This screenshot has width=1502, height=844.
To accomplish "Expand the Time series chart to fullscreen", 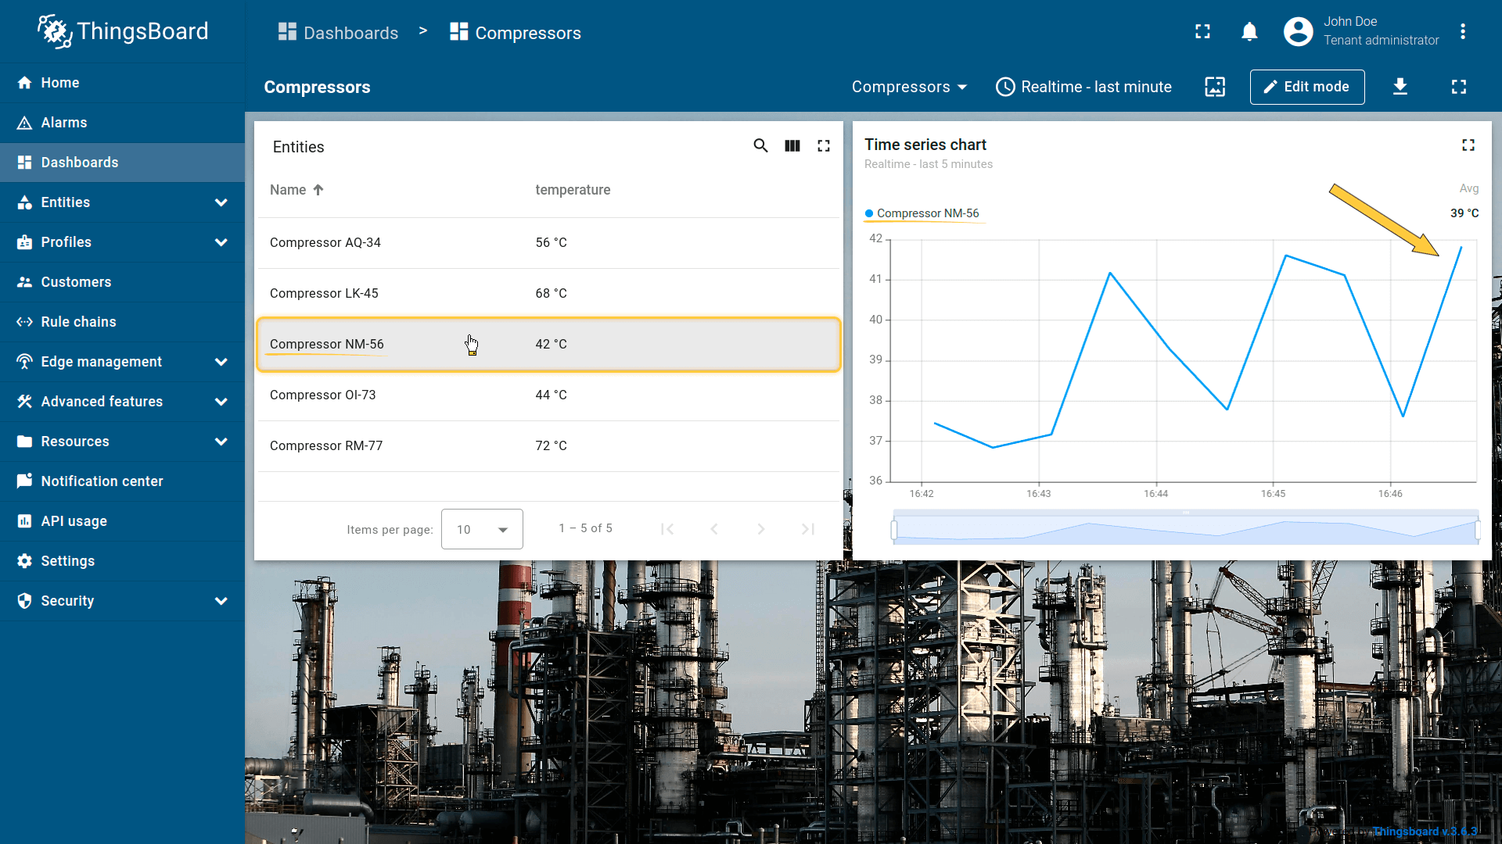I will 1468,145.
